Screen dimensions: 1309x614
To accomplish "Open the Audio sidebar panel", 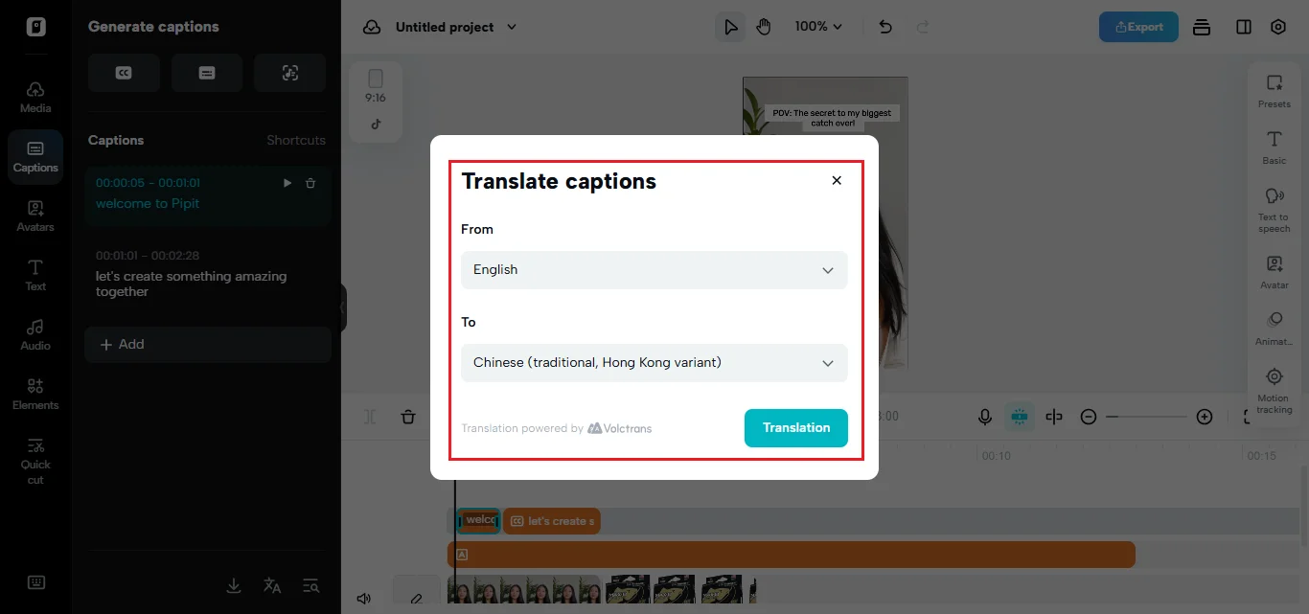I will [x=35, y=334].
